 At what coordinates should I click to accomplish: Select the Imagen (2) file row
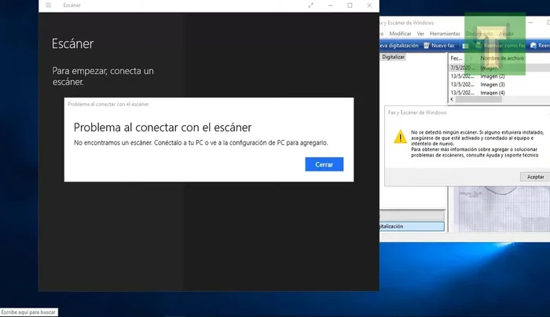click(x=500, y=76)
